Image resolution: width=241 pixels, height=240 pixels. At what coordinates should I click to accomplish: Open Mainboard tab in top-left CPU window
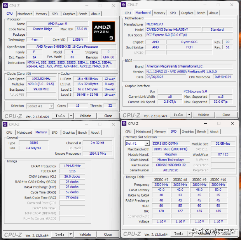tap(25, 14)
